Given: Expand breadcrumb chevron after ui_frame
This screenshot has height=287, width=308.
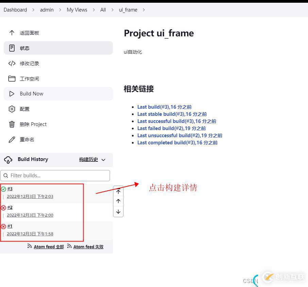Looking at the screenshot, I should [144, 10].
